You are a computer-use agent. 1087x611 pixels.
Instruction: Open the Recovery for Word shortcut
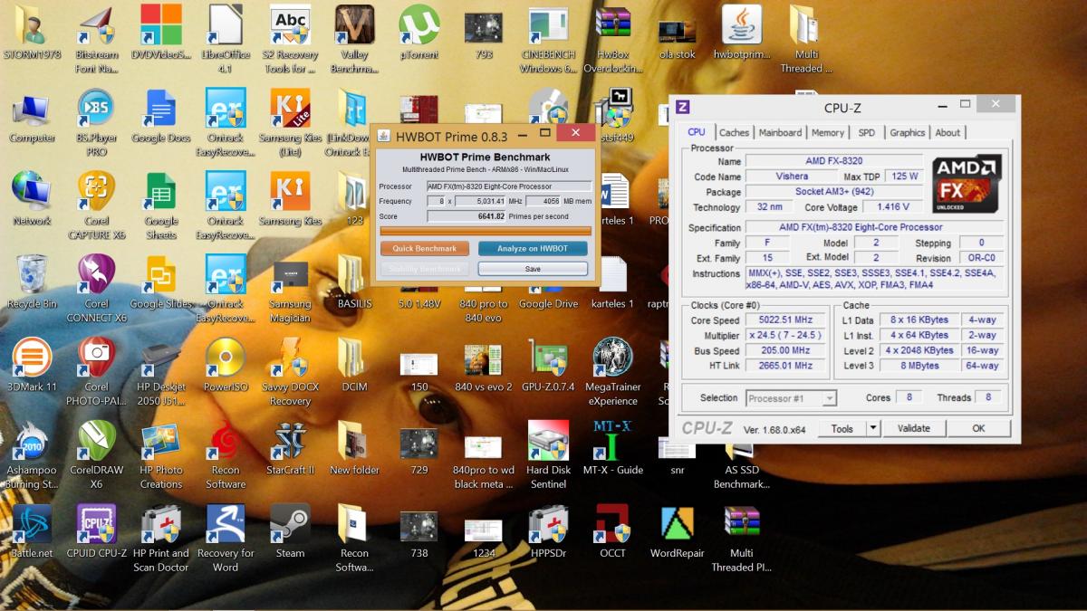(225, 539)
